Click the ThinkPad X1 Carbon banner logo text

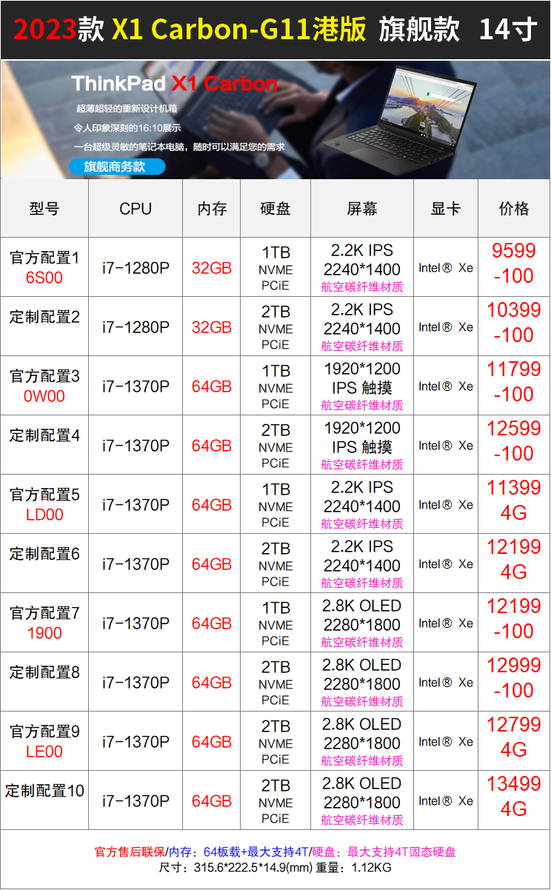coord(174,83)
